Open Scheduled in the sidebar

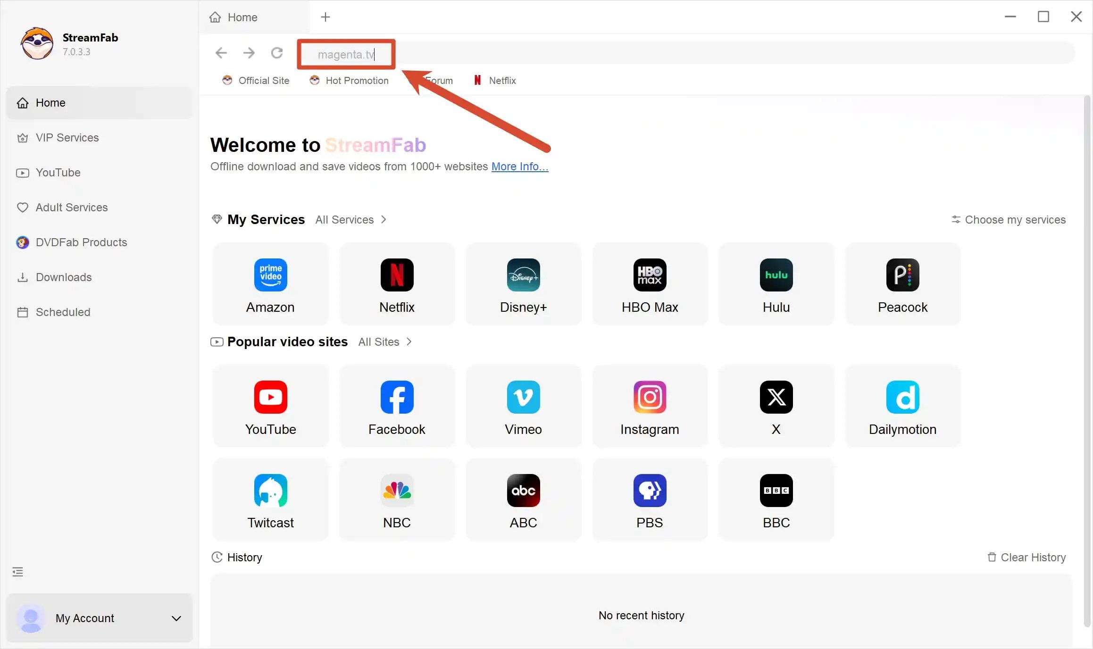click(x=100, y=312)
